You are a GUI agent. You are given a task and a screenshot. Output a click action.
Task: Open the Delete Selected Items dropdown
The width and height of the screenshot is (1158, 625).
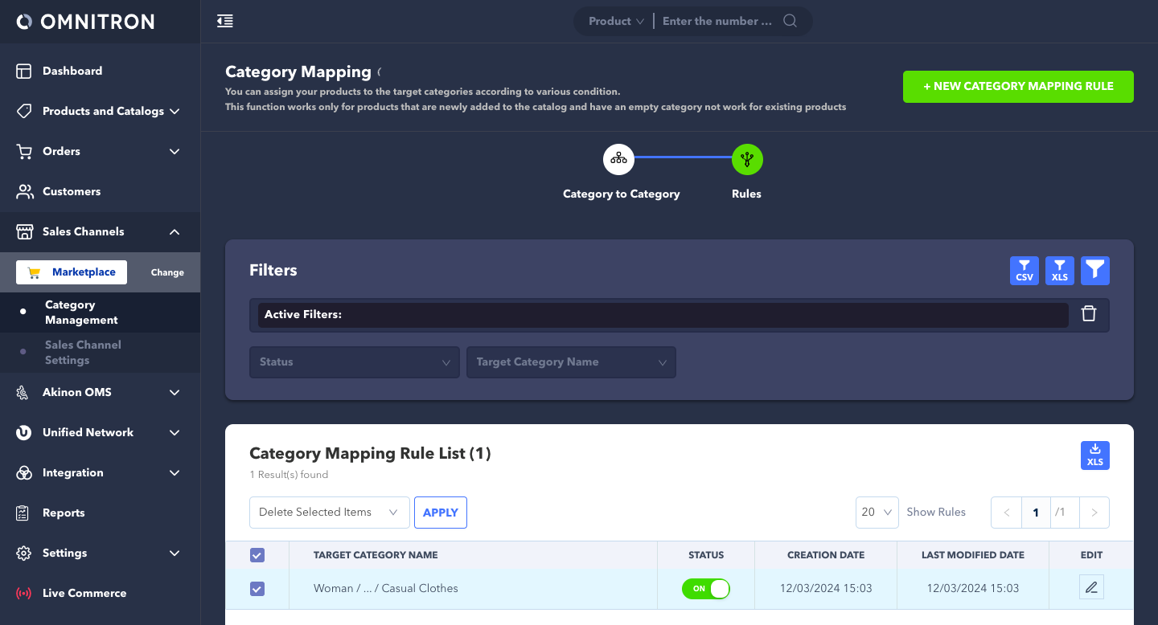pos(329,513)
